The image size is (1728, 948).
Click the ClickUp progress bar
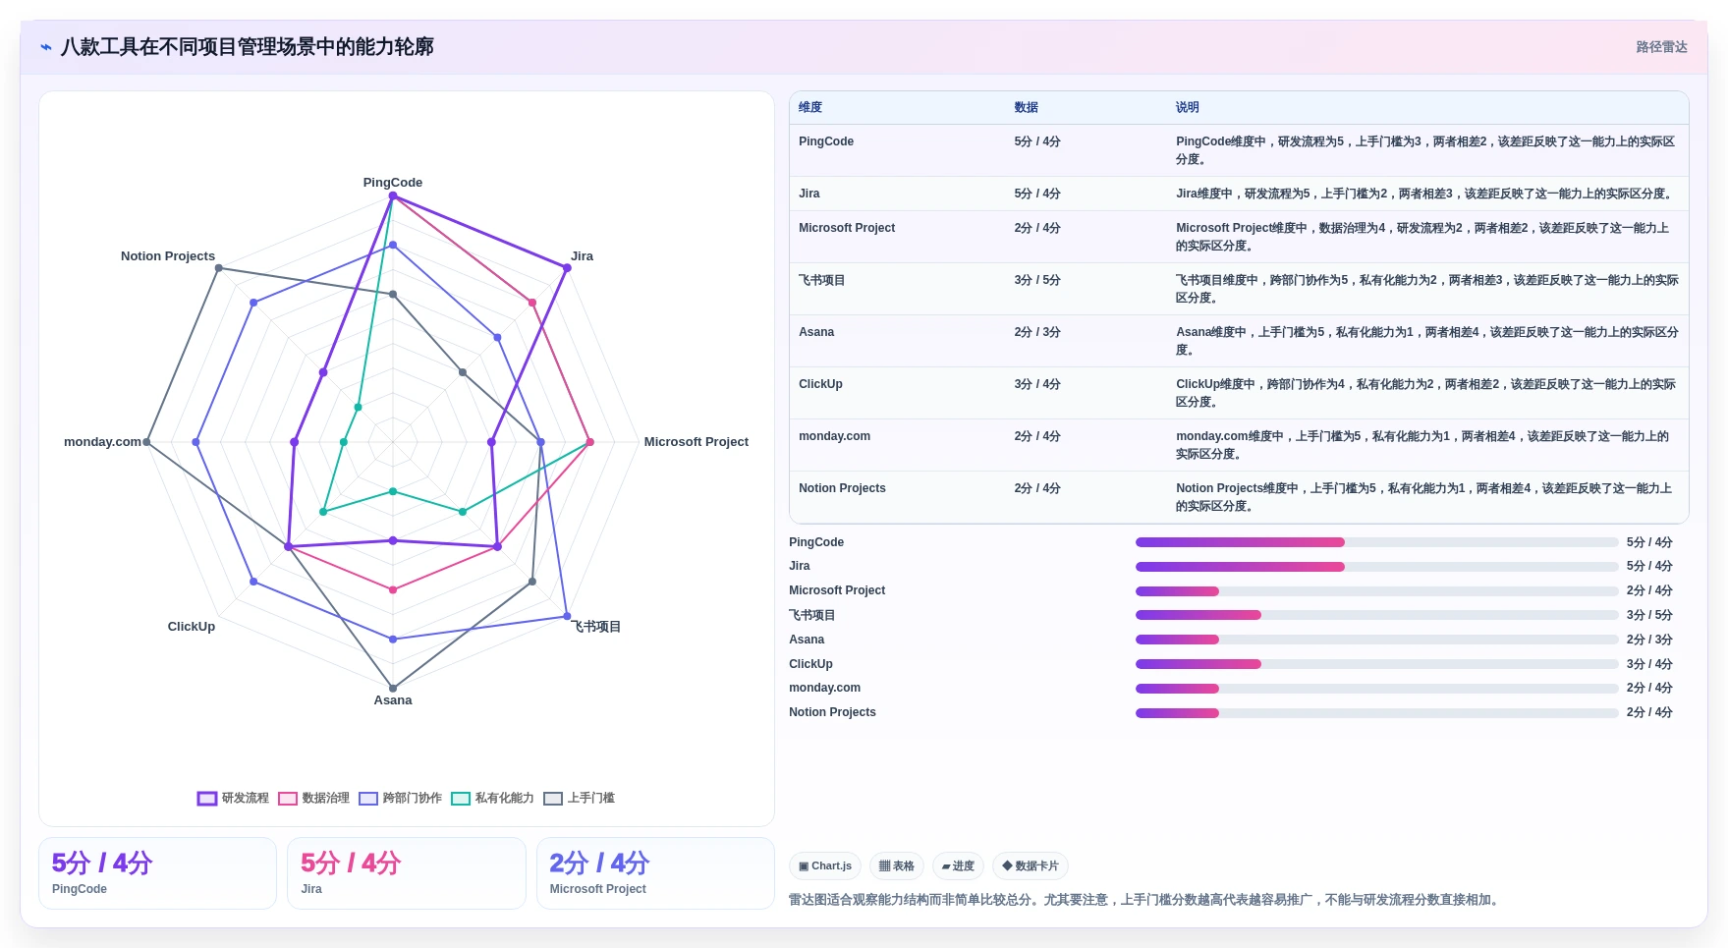1376,664
